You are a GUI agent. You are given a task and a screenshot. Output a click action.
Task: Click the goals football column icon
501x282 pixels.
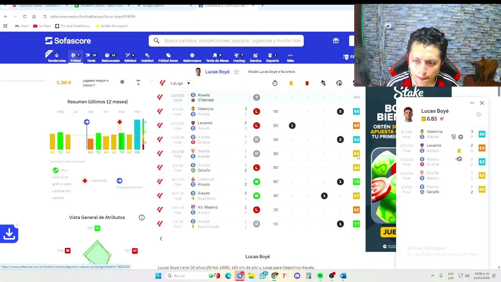339,83
